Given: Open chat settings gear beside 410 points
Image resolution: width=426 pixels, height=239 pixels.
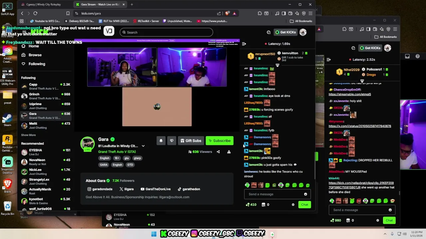Looking at the screenshot, I should (x=293, y=205).
